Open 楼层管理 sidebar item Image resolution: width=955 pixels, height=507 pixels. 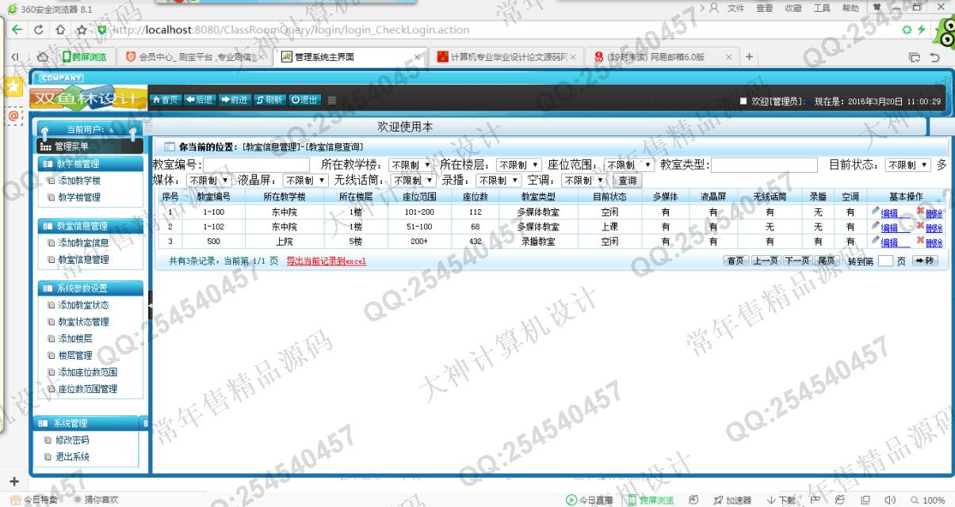click(75, 355)
